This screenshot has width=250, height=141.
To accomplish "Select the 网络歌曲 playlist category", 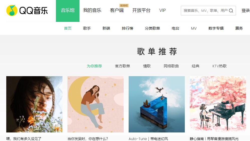I will click(x=171, y=66).
